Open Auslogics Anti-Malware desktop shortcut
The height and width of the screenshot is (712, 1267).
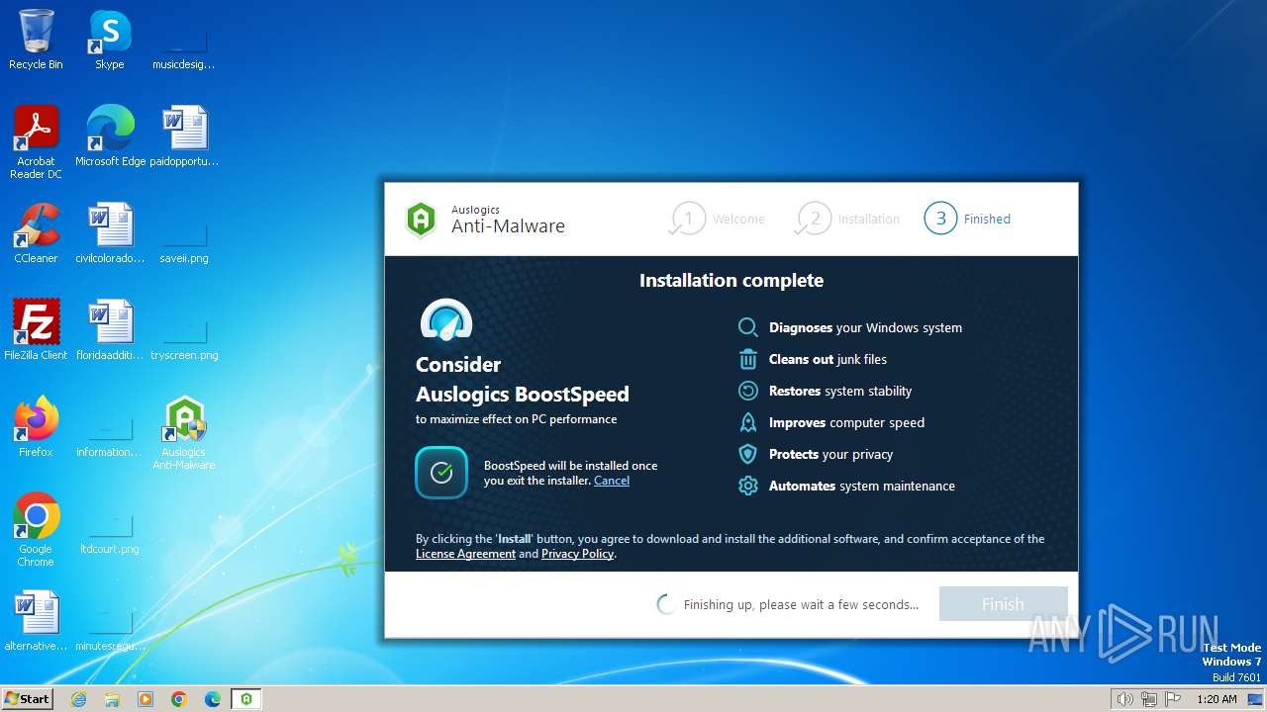[184, 433]
